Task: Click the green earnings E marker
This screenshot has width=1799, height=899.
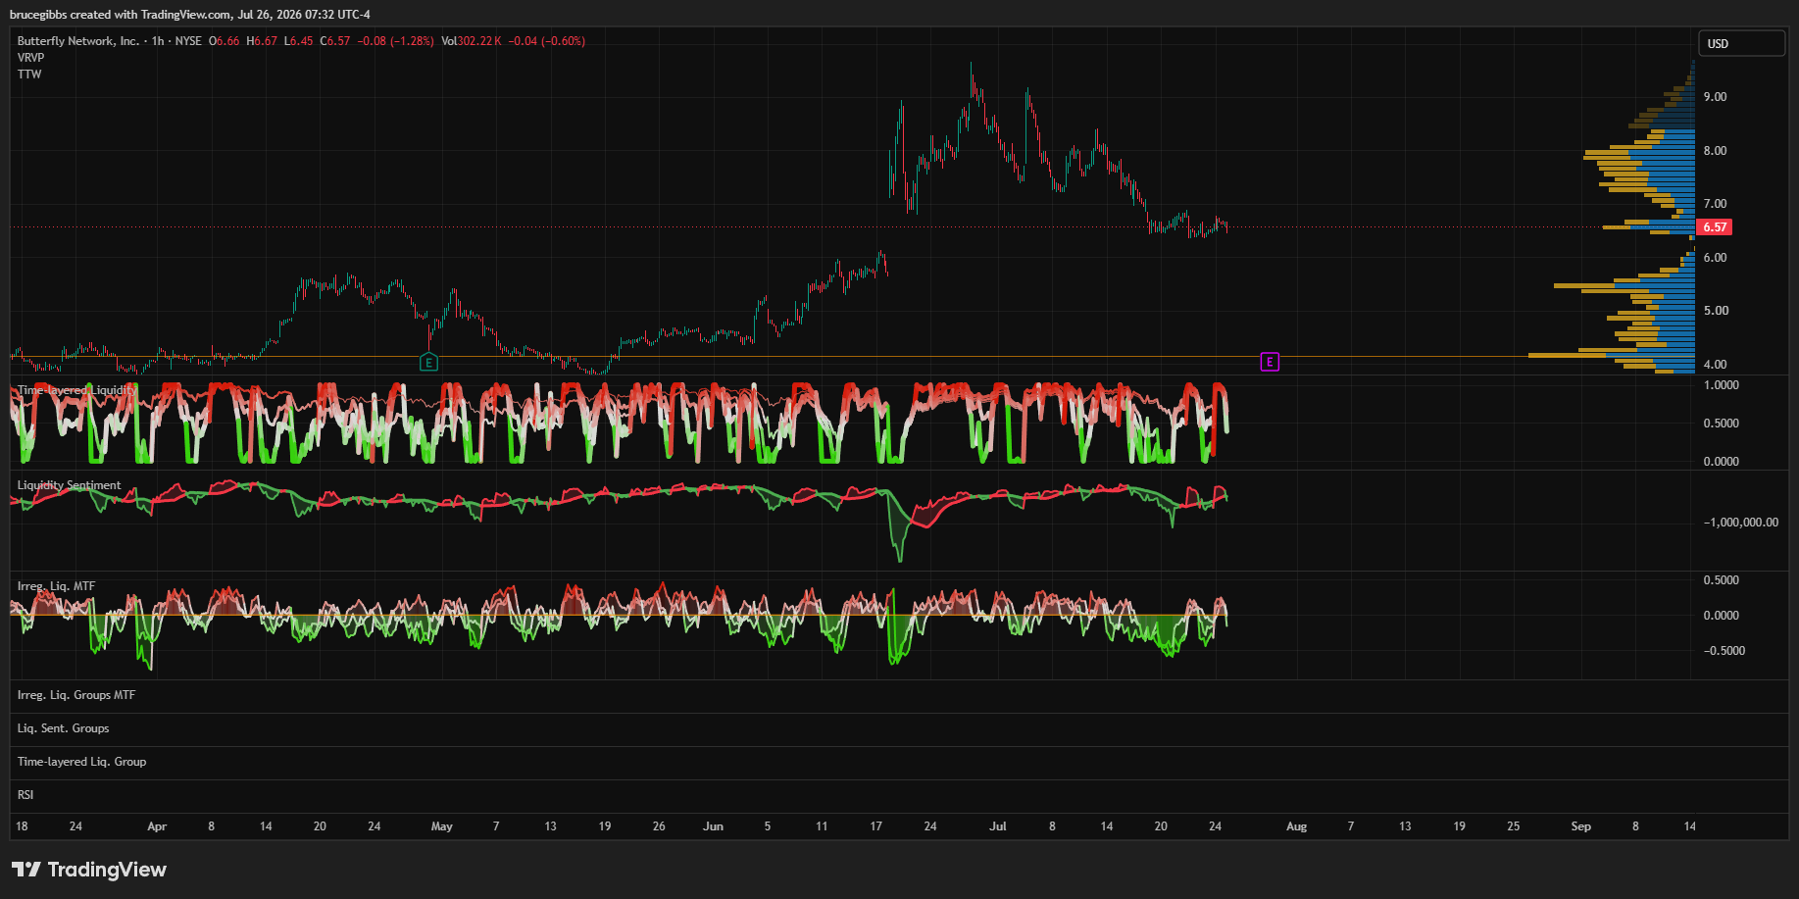Action: coord(428,363)
